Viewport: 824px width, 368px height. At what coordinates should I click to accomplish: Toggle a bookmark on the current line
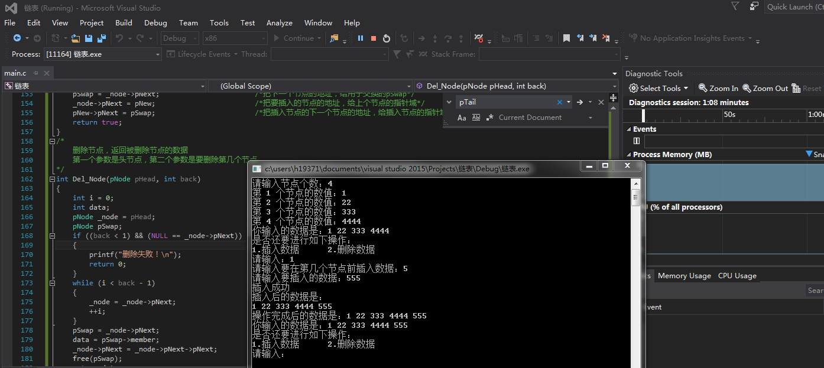[x=566, y=38]
